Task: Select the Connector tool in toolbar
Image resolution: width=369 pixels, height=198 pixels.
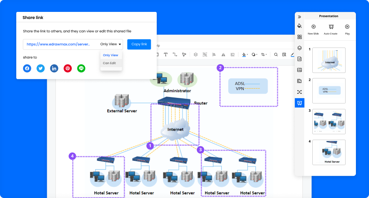Action: (x=175, y=55)
